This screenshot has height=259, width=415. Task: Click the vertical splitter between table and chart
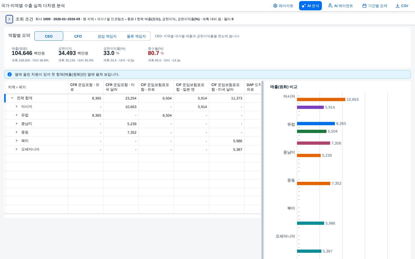262,170
